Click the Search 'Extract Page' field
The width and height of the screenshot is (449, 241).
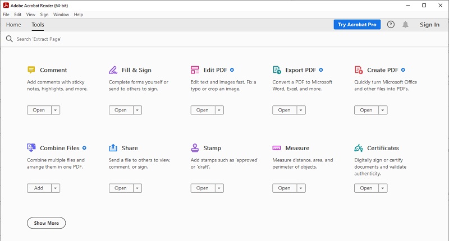click(x=224, y=39)
